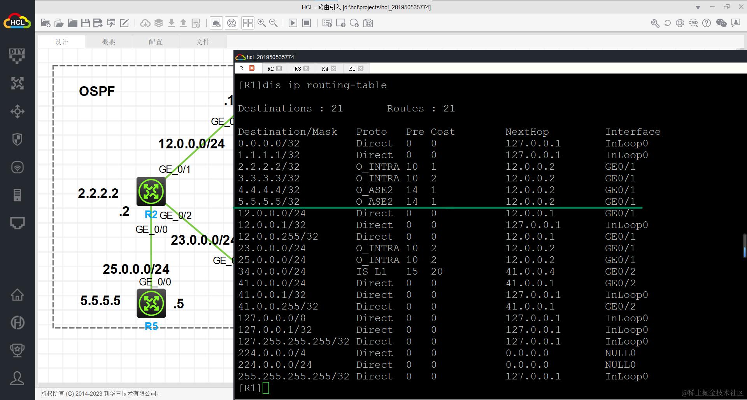Click the upload arrow toolbar icon
This screenshot has height=400, width=747.
(183, 23)
